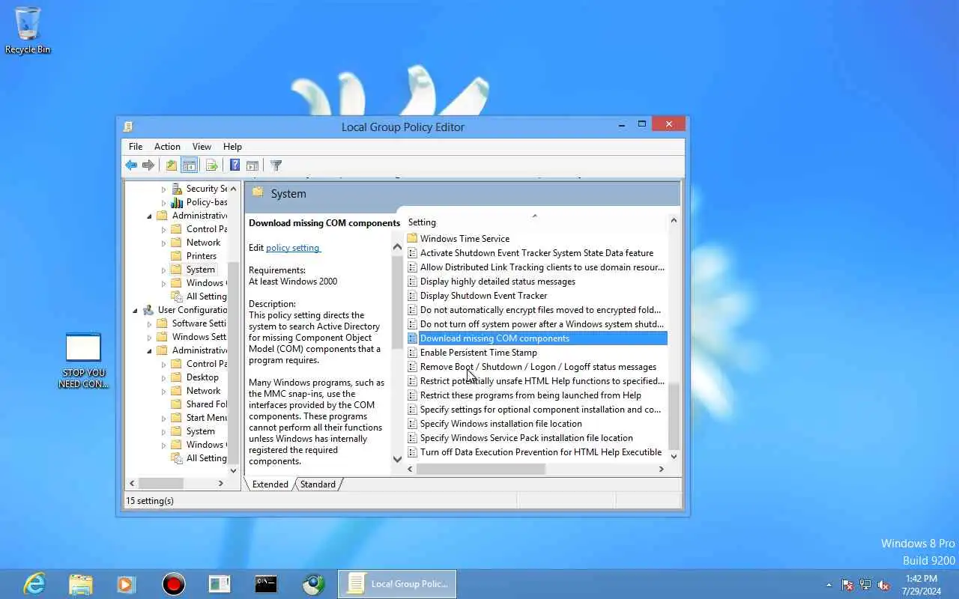
Task: Open the Action menu
Action: click(x=167, y=147)
